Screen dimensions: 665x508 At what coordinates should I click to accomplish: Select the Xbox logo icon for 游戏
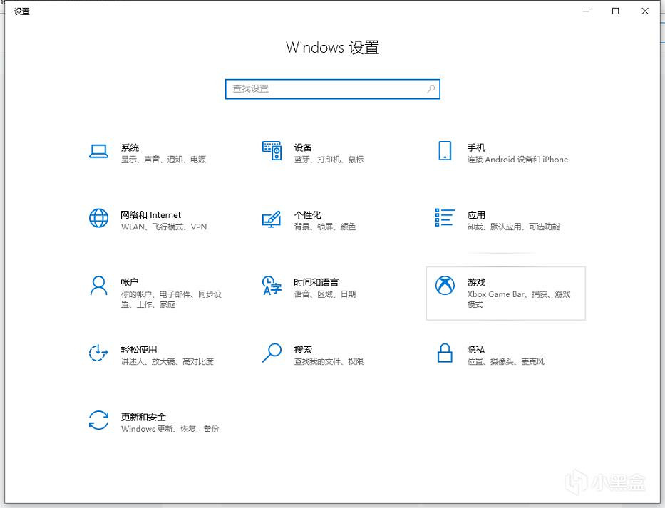click(x=445, y=286)
